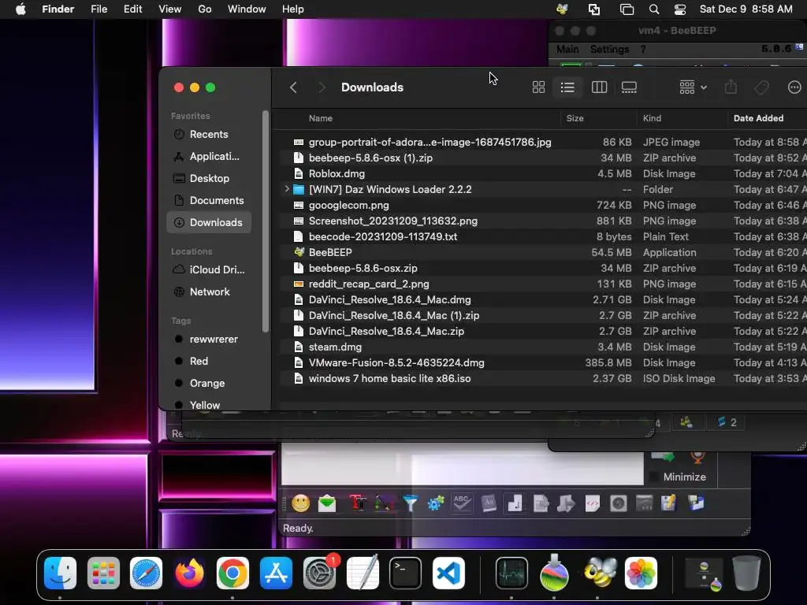Sort Finder list by Kind column
The width and height of the screenshot is (807, 605).
click(x=652, y=118)
